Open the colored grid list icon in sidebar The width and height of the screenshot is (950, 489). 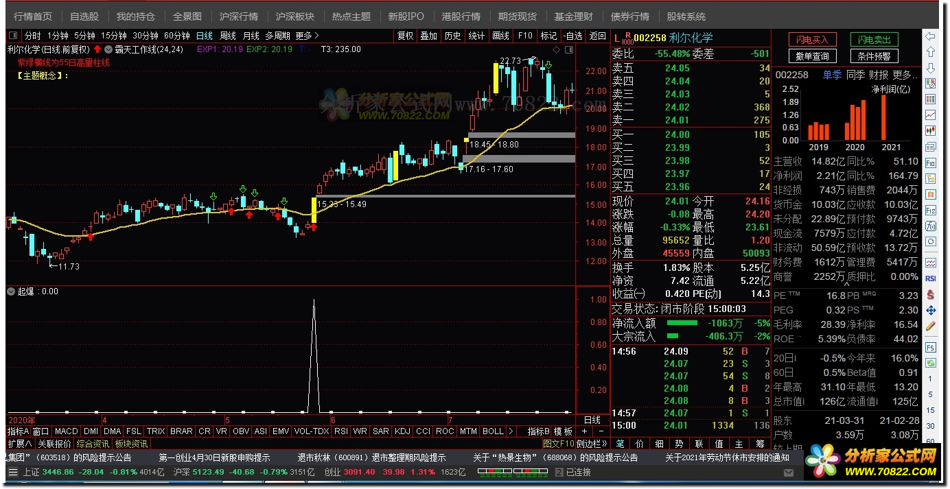click(x=931, y=99)
